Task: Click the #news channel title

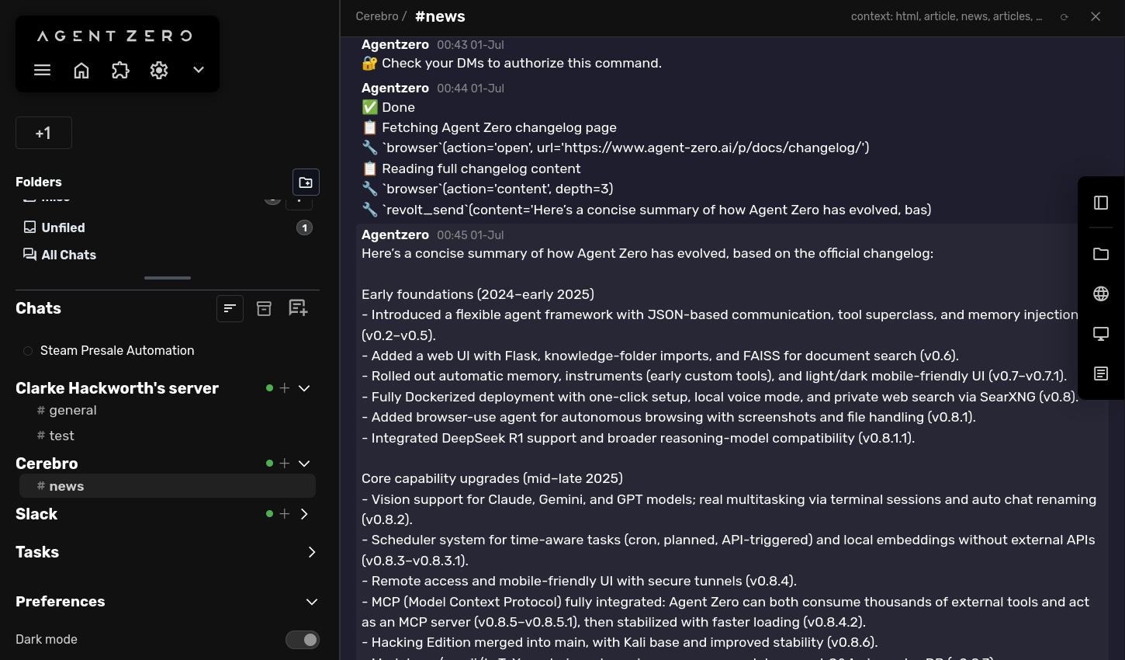Action: [x=440, y=16]
